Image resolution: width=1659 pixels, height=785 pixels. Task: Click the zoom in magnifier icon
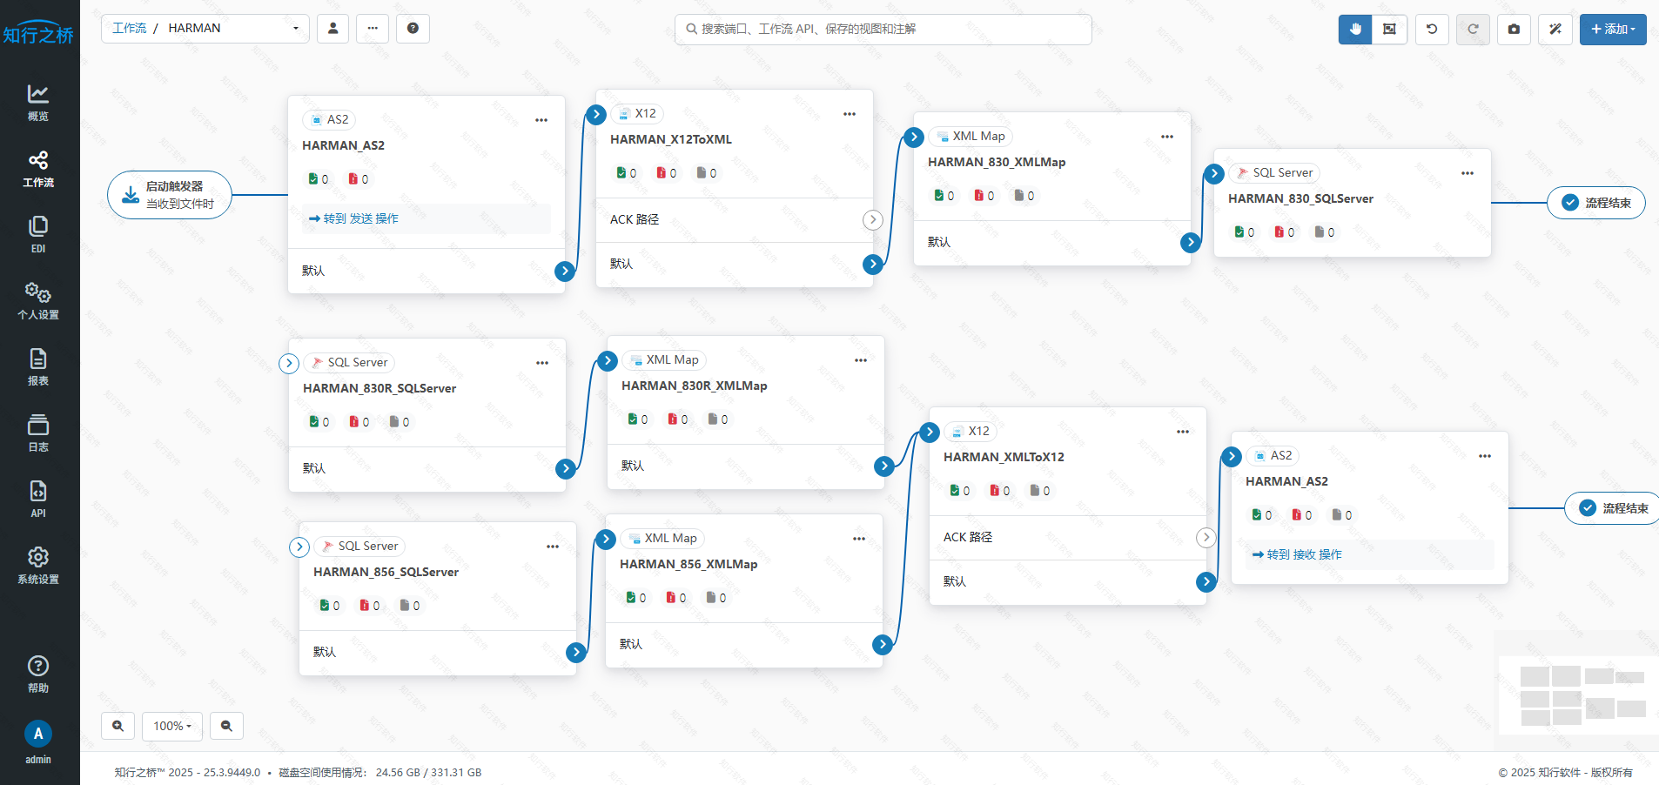(118, 726)
